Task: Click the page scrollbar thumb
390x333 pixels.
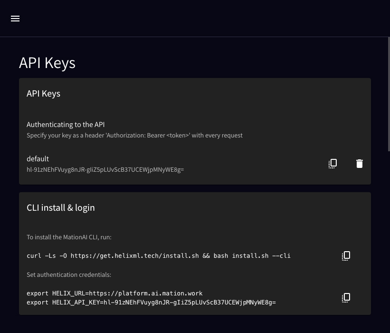Action: pyautogui.click(x=389, y=94)
